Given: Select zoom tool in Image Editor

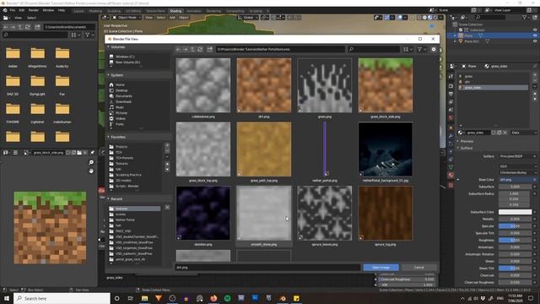Looking at the screenshot, I should pyautogui.click(x=91, y=162).
